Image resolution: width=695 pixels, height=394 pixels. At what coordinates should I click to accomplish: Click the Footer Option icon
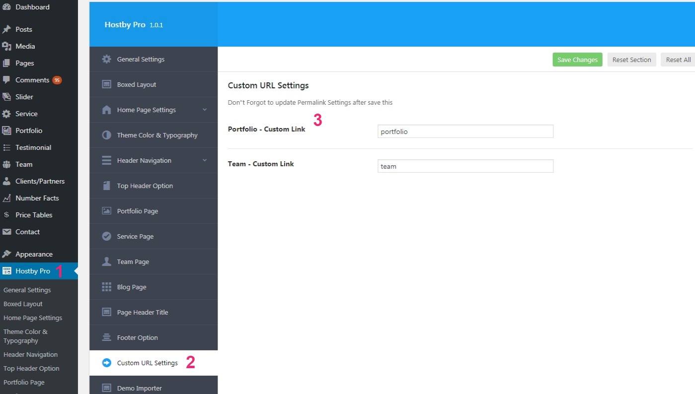click(x=106, y=337)
